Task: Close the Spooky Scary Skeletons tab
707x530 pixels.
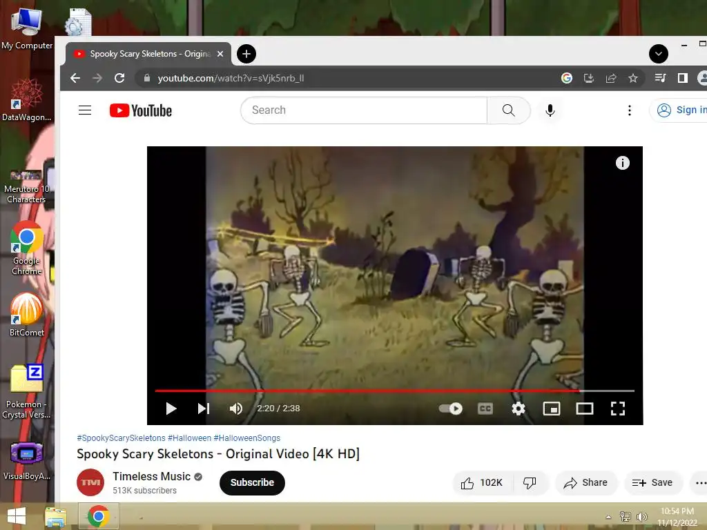Action: [220, 54]
